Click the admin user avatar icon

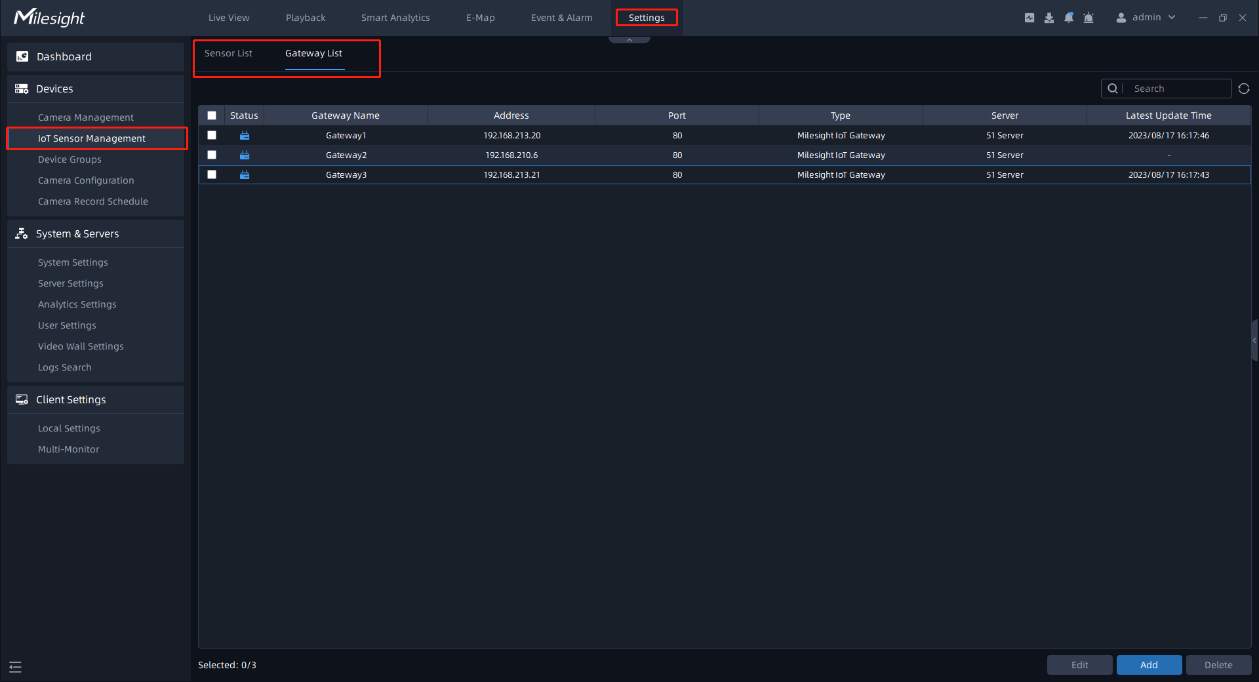click(x=1121, y=18)
